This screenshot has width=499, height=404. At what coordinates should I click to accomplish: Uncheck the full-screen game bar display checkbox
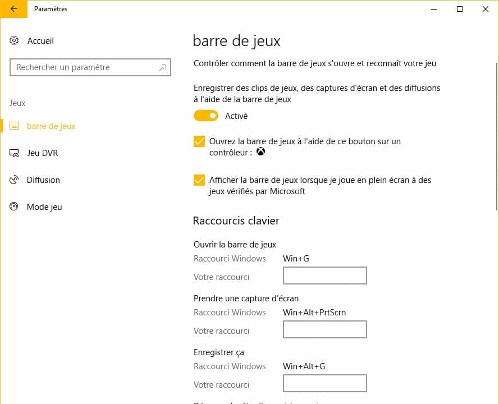[199, 180]
